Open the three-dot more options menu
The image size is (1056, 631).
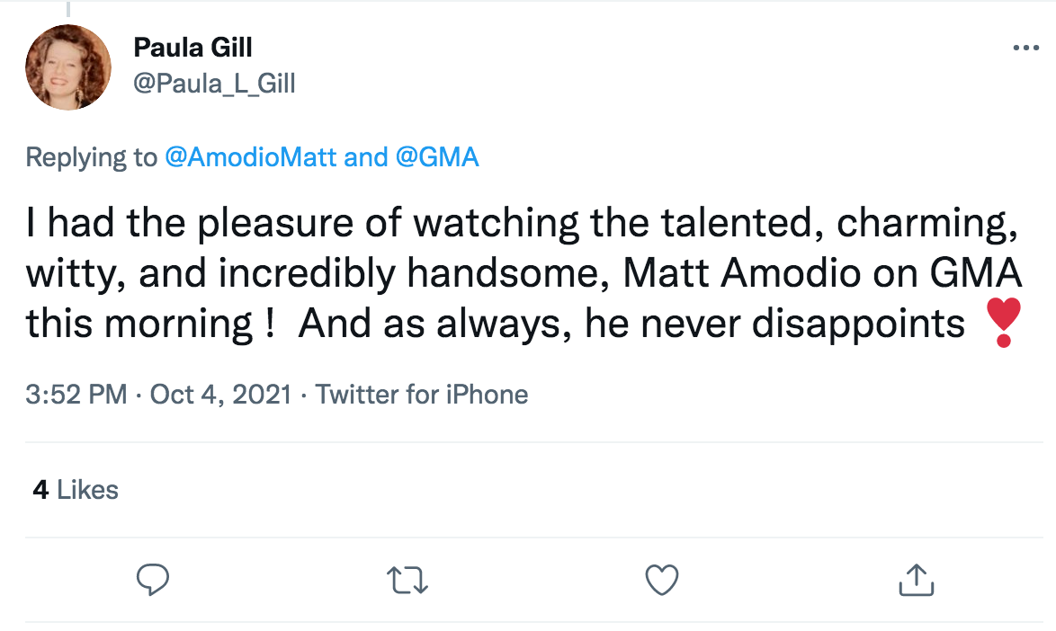point(1025,49)
